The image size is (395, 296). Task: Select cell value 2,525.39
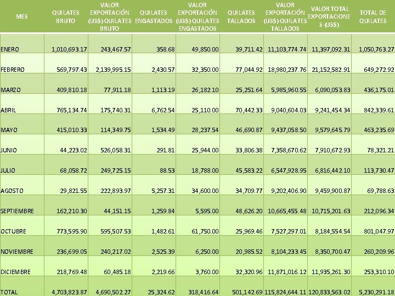[x=163, y=252]
